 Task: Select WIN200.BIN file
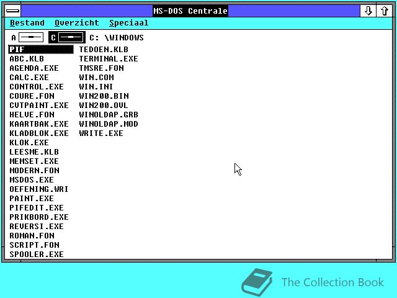coord(104,96)
